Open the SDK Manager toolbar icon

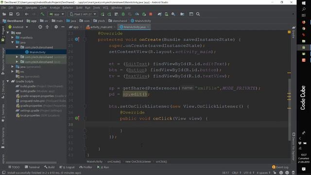173,14
